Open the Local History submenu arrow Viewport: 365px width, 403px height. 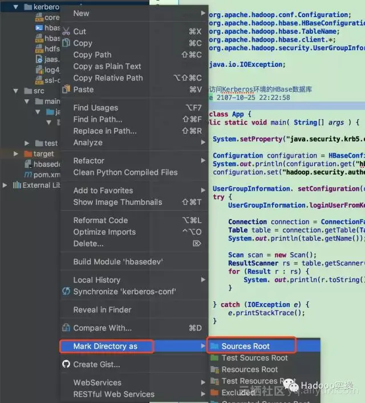click(x=203, y=280)
